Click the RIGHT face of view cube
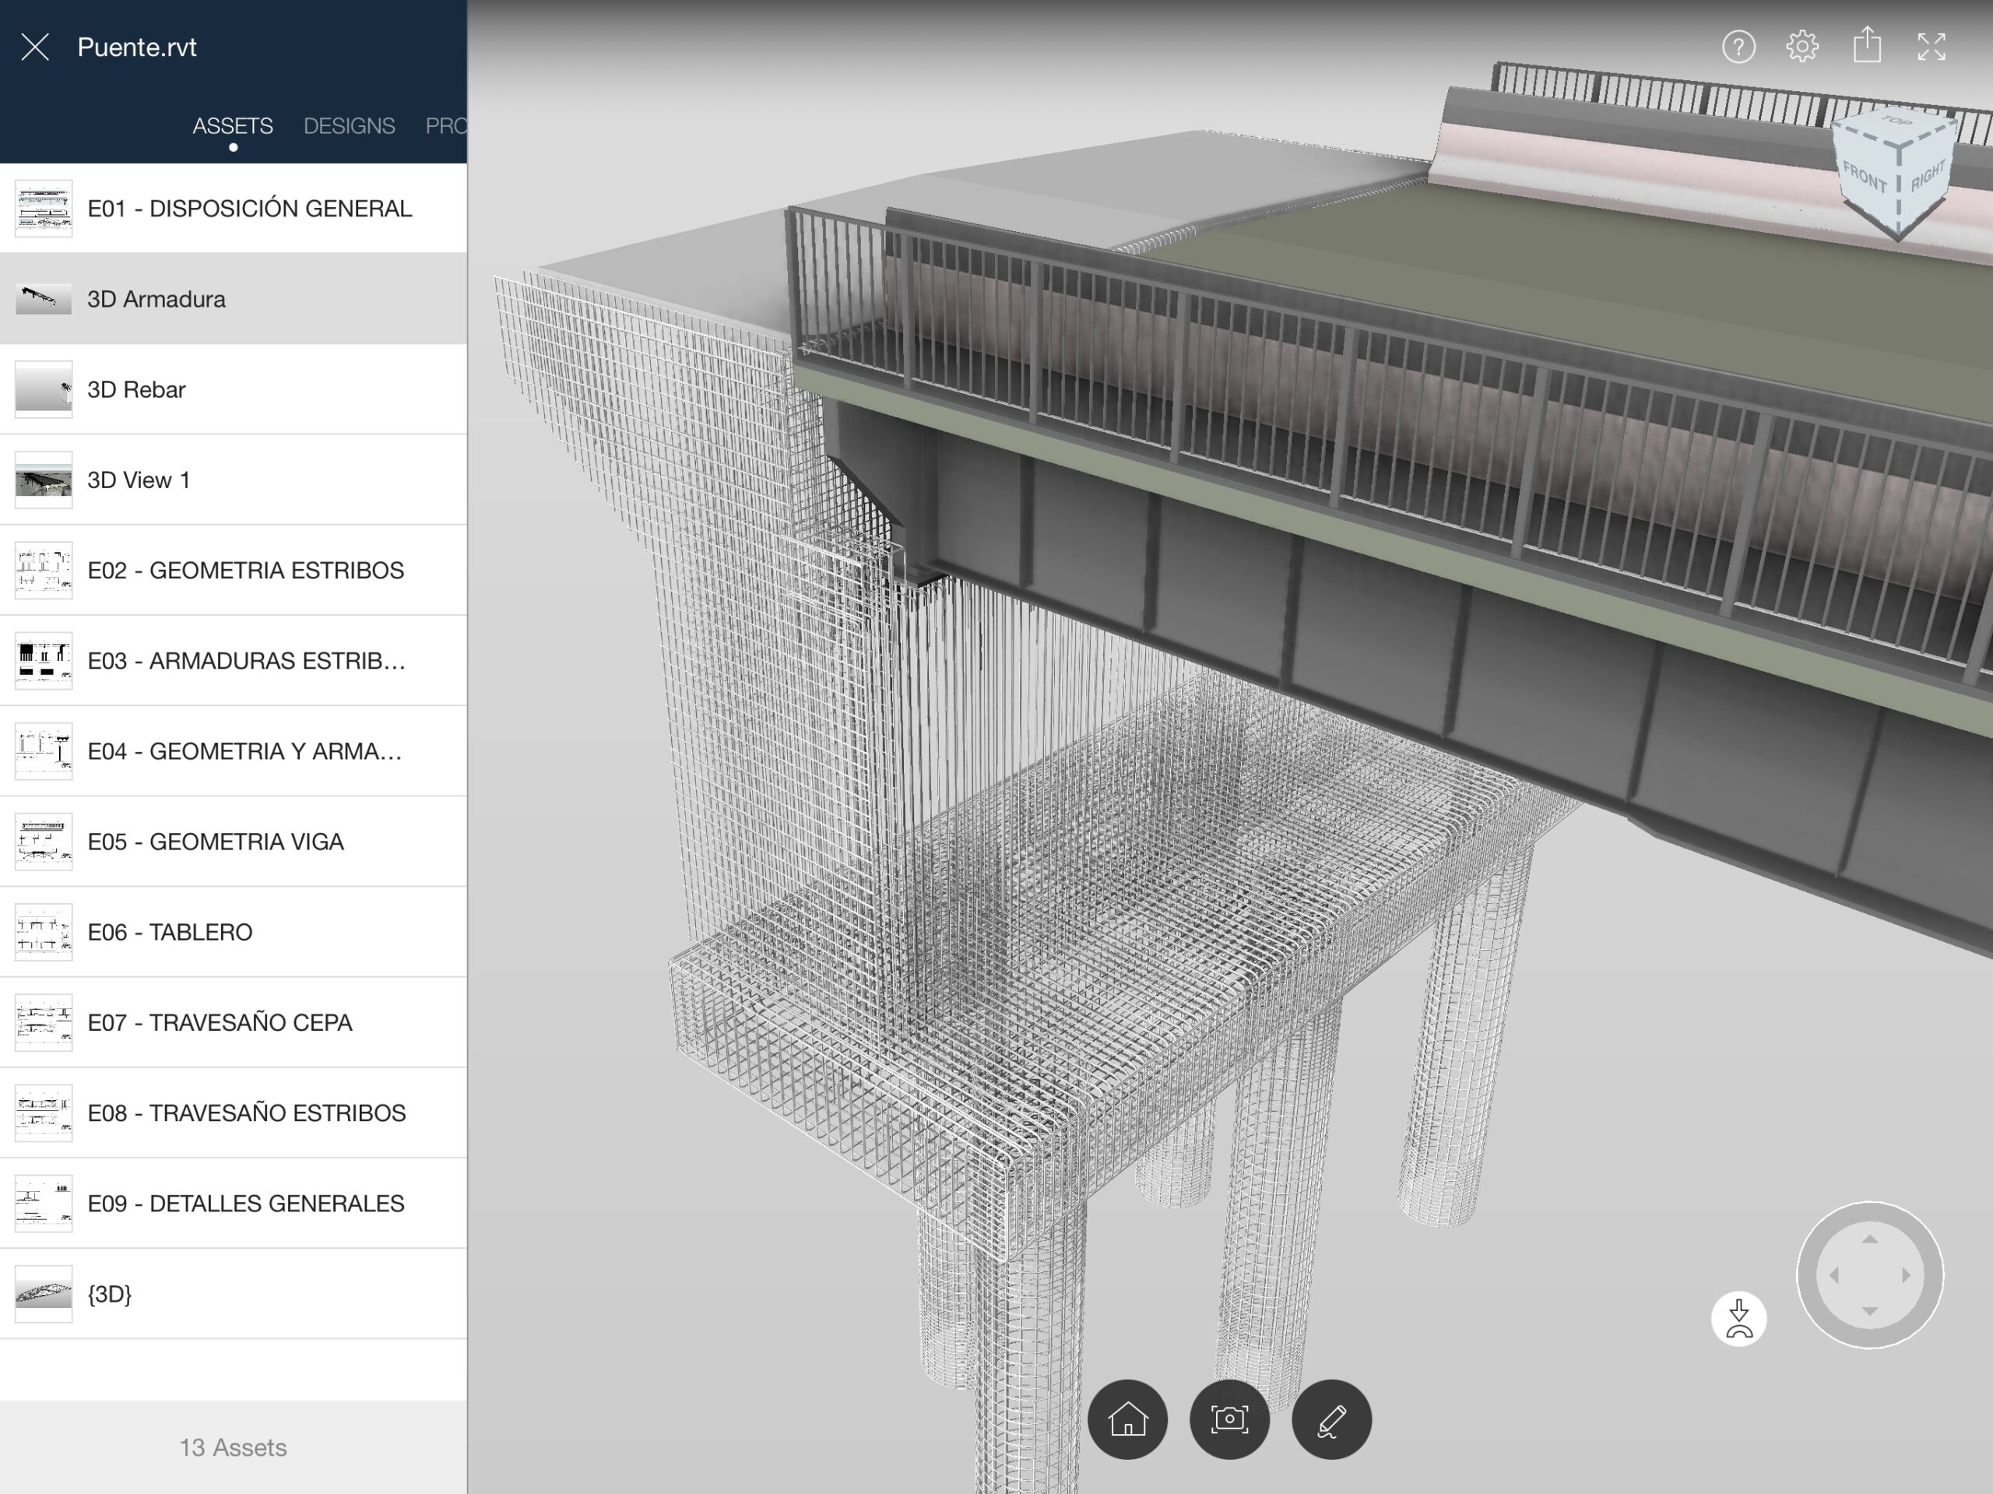This screenshot has height=1494, width=1993. [x=1928, y=175]
